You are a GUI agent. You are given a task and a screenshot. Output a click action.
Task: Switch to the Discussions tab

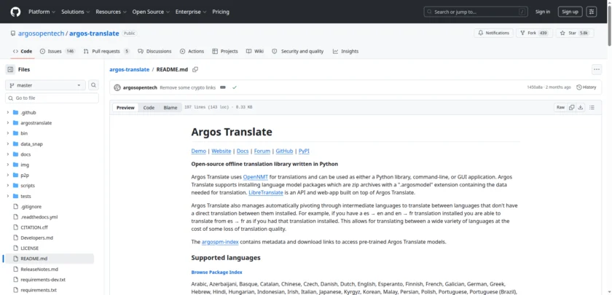154,51
